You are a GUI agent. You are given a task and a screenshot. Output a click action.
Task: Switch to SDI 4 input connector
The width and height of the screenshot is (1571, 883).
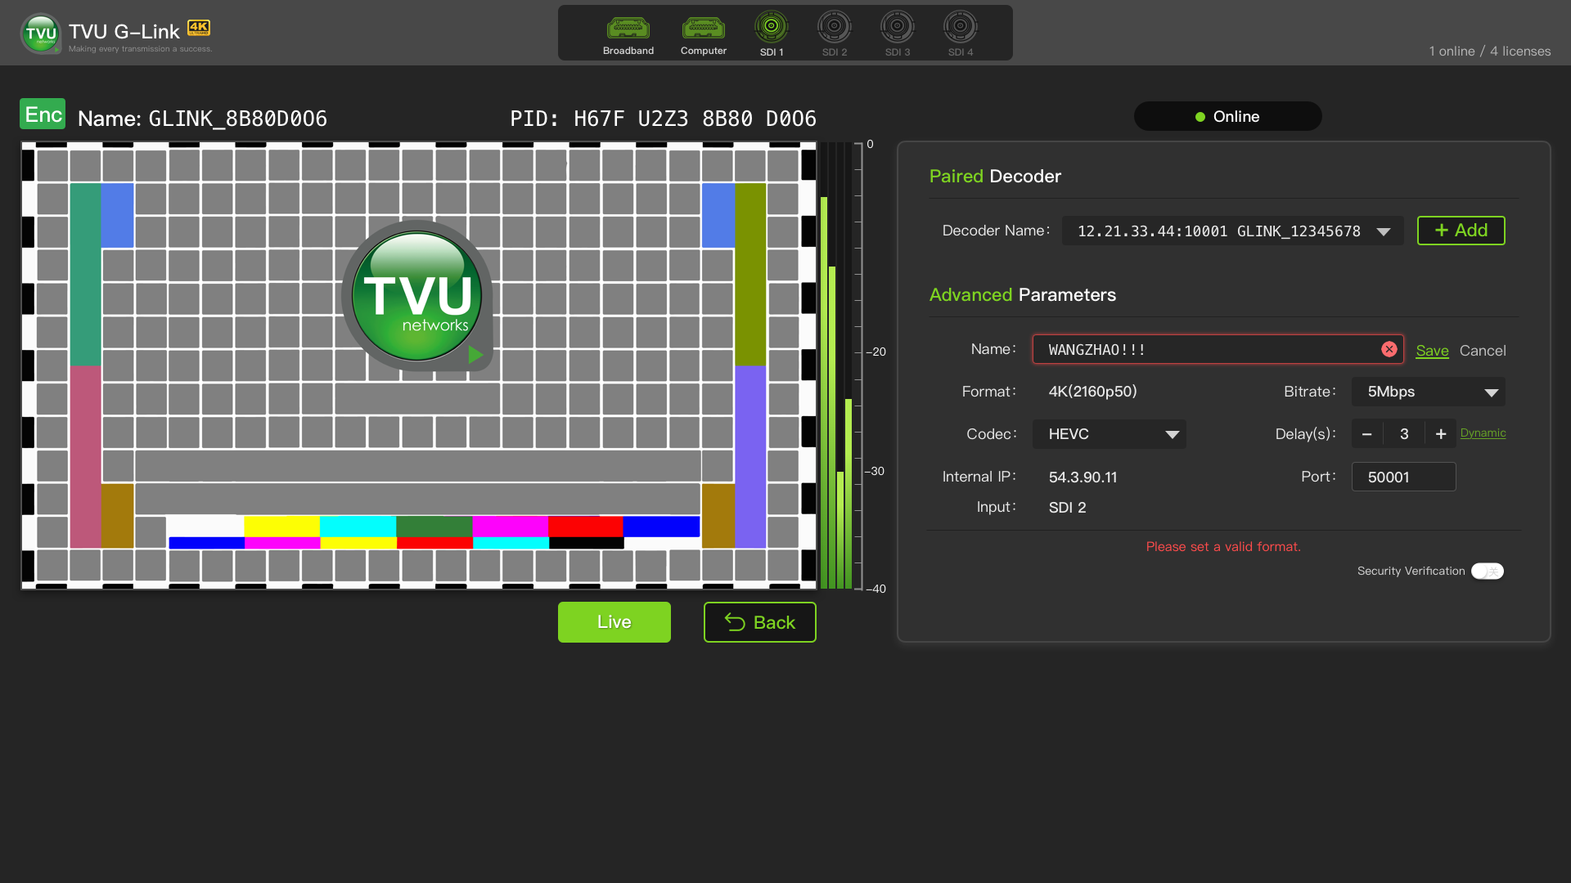pyautogui.click(x=960, y=27)
